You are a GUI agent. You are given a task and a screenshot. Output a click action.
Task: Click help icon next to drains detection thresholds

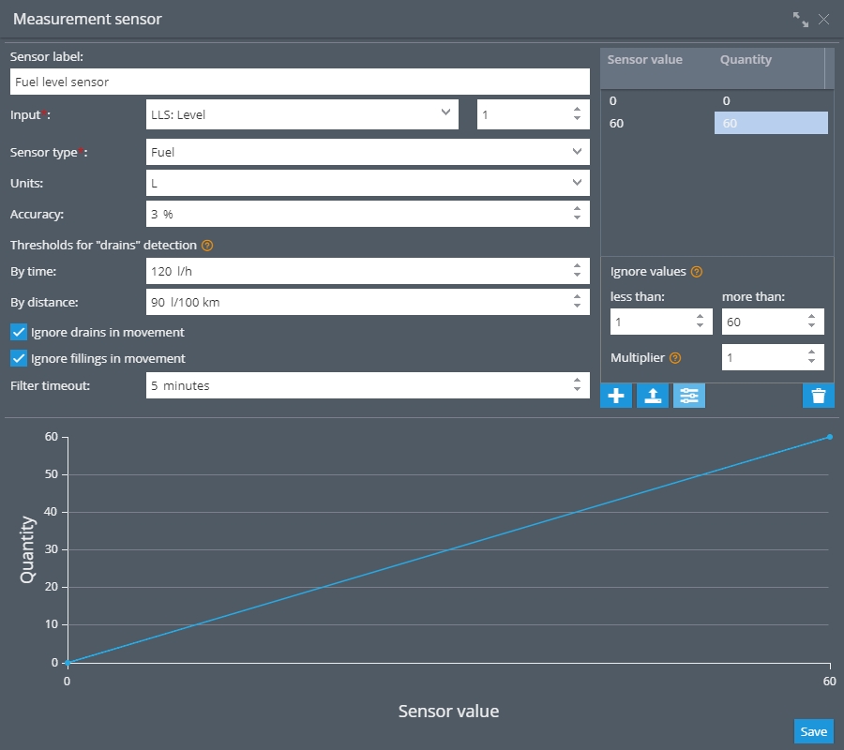coord(208,246)
